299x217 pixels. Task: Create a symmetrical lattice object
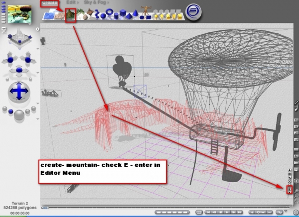pos(90,12)
